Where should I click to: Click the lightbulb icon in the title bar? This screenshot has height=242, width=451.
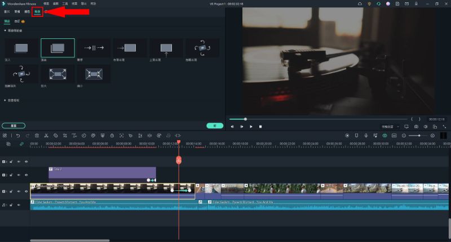369,4
